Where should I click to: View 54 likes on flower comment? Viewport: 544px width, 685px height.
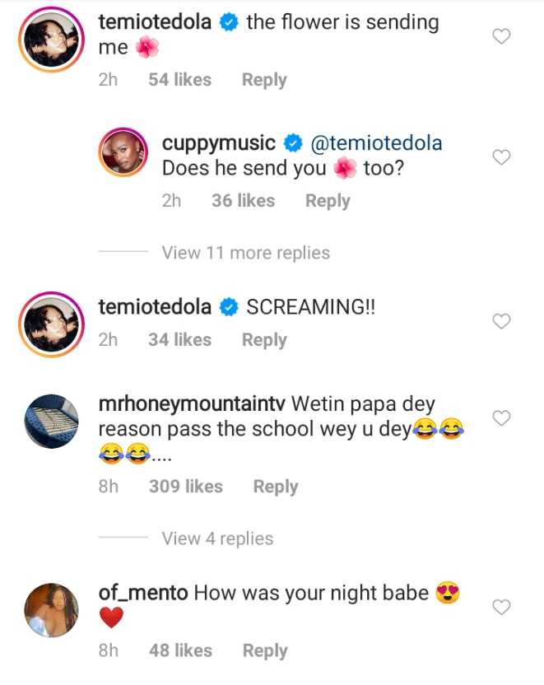(x=179, y=80)
